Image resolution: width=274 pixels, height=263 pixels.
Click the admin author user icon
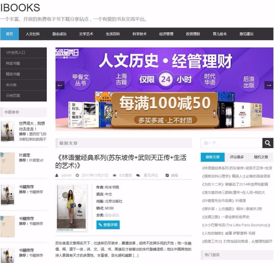coord(57,175)
